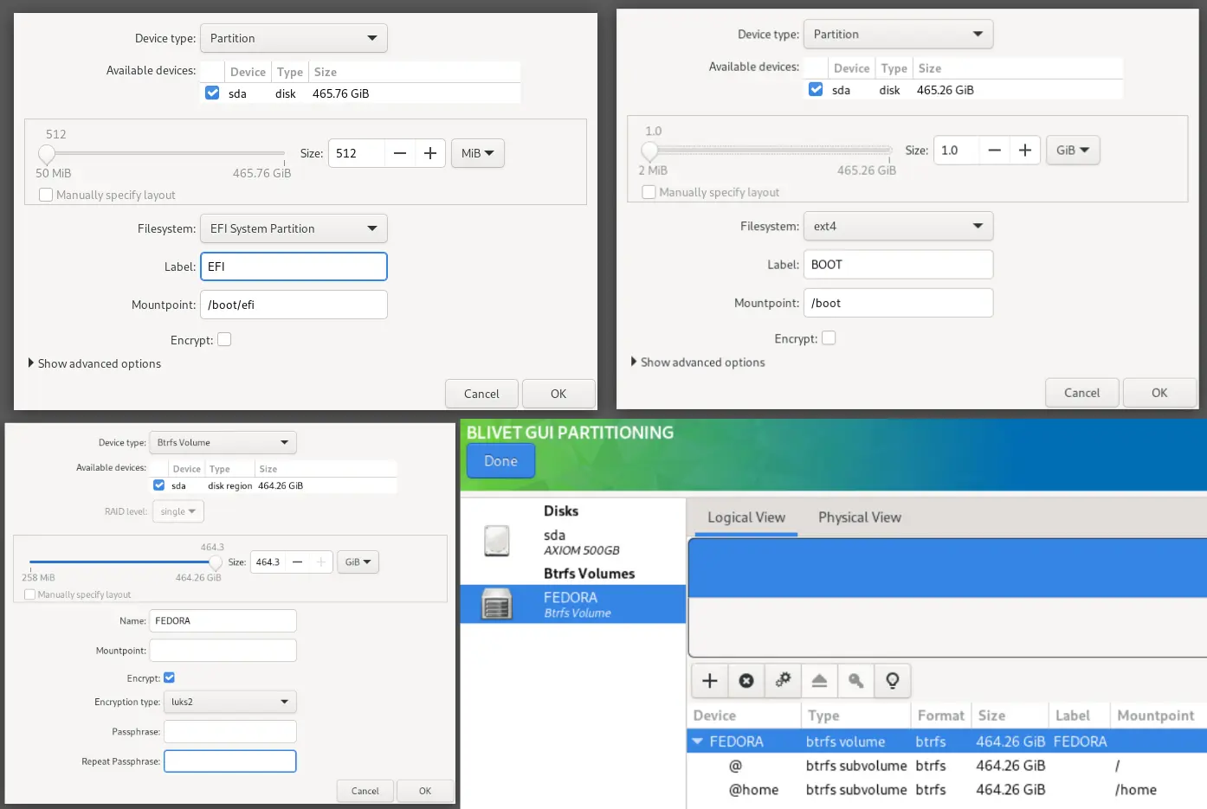Uncheck sda device in BOOT partition dialog
Viewport: 1207px width, 809px height.
(x=816, y=89)
